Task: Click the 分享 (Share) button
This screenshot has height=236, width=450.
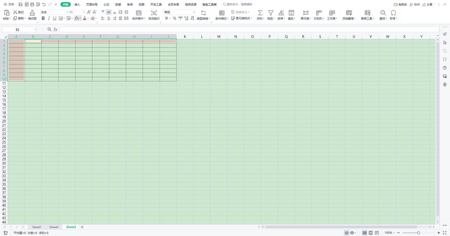Action: click(427, 4)
